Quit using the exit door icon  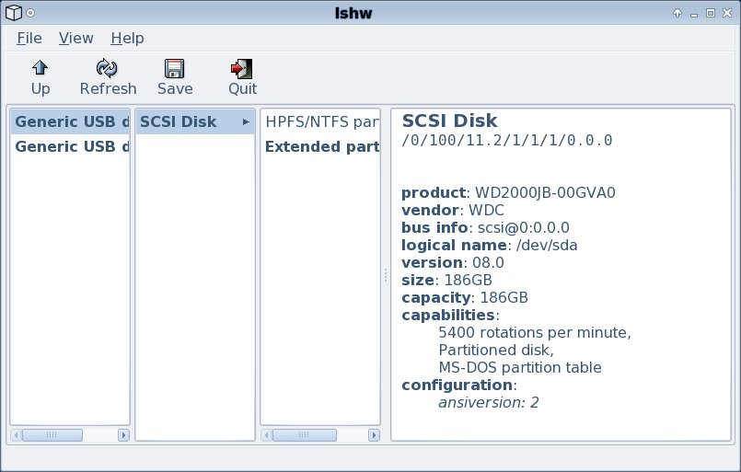point(242,69)
